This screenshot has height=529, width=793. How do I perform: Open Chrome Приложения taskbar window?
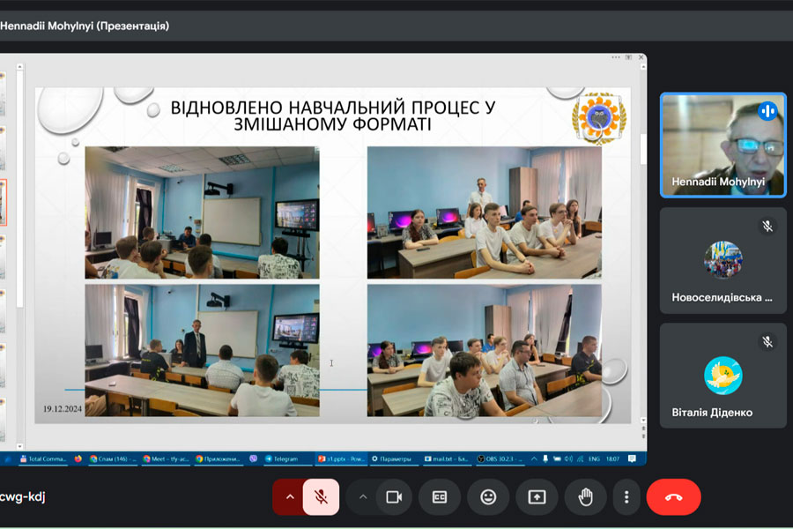click(x=218, y=458)
